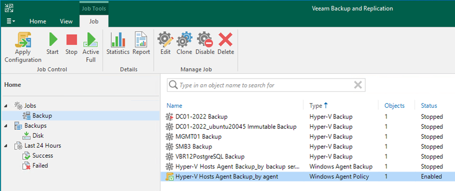This screenshot has width=455, height=191.
Task: Switch to the Home tab
Action: point(38,22)
